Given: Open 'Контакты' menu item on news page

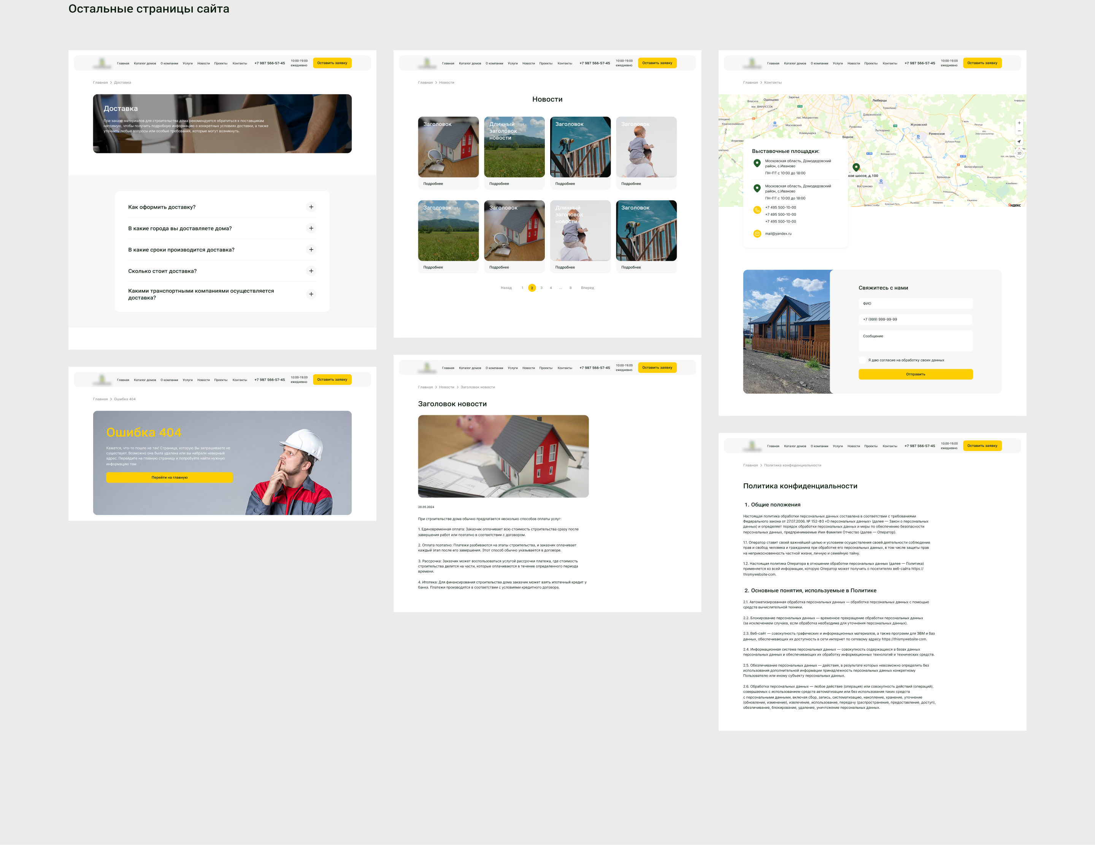Looking at the screenshot, I should click(x=565, y=64).
